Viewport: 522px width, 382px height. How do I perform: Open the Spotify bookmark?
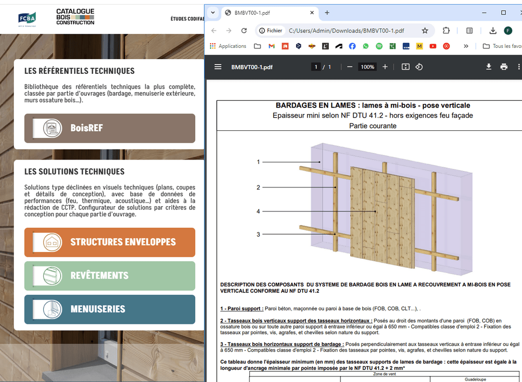pos(379,46)
